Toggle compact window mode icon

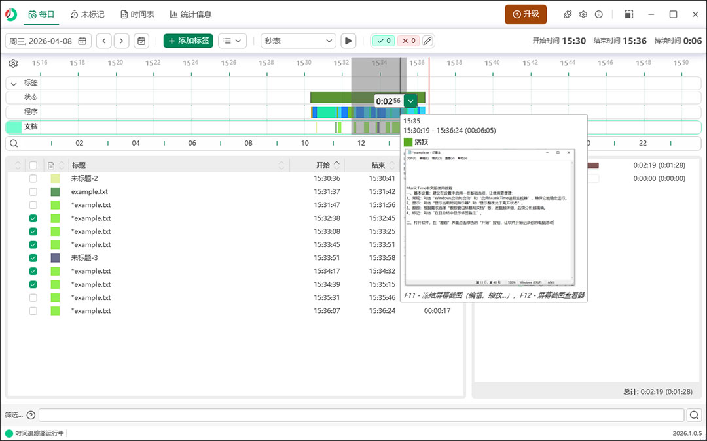click(x=629, y=14)
